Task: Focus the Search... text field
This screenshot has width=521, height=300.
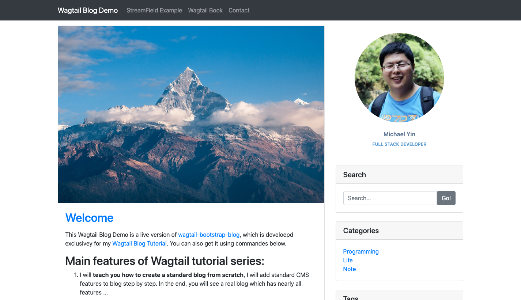Action: (x=390, y=198)
